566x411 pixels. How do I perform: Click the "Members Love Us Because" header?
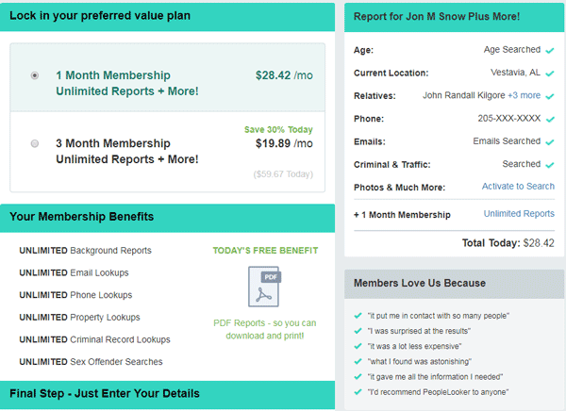[x=419, y=283]
